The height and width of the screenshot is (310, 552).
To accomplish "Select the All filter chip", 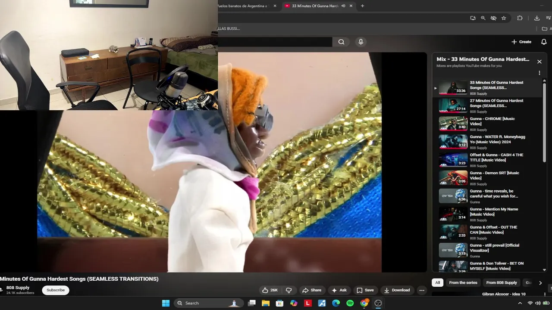I will click(437, 283).
